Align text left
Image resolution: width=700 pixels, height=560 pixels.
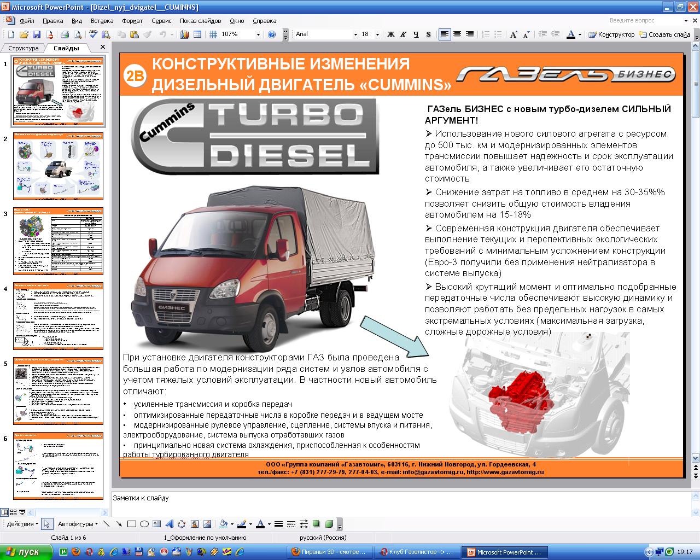pos(445,34)
